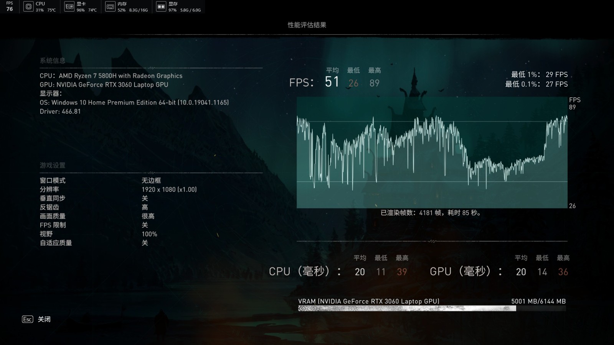This screenshot has width=614, height=345.
Task: Click the FPS 限制 value 关
Action: click(x=145, y=225)
